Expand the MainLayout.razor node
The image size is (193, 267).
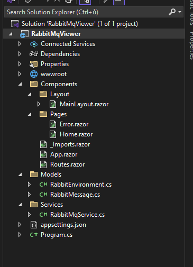tap(39, 104)
